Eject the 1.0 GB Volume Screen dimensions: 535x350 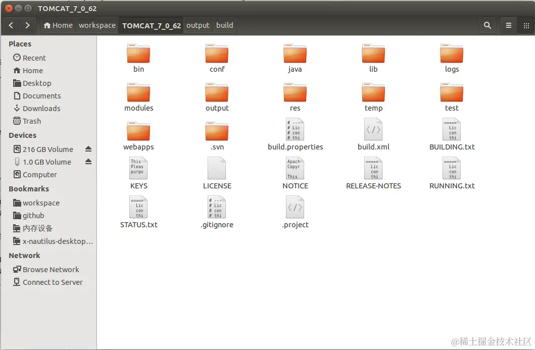click(x=88, y=162)
